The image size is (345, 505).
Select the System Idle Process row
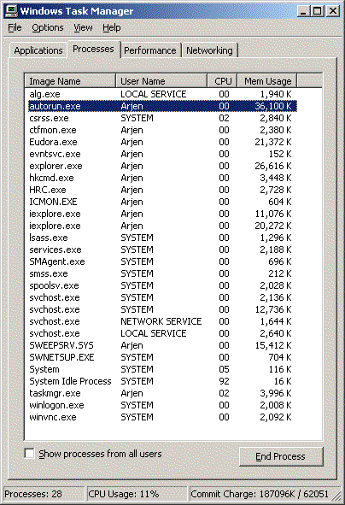click(162, 381)
